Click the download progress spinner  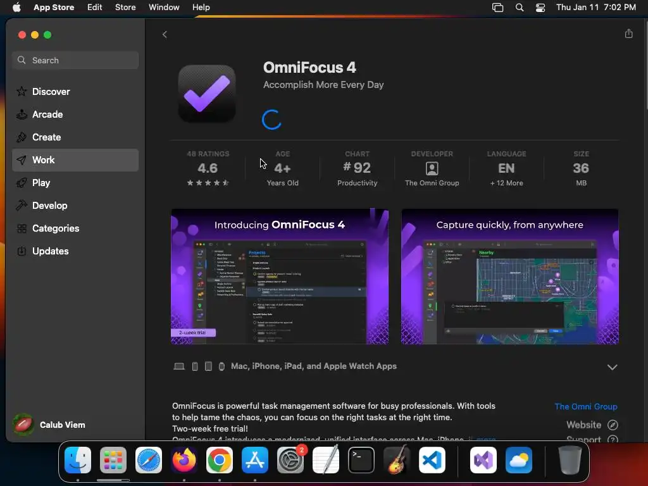coord(272,120)
